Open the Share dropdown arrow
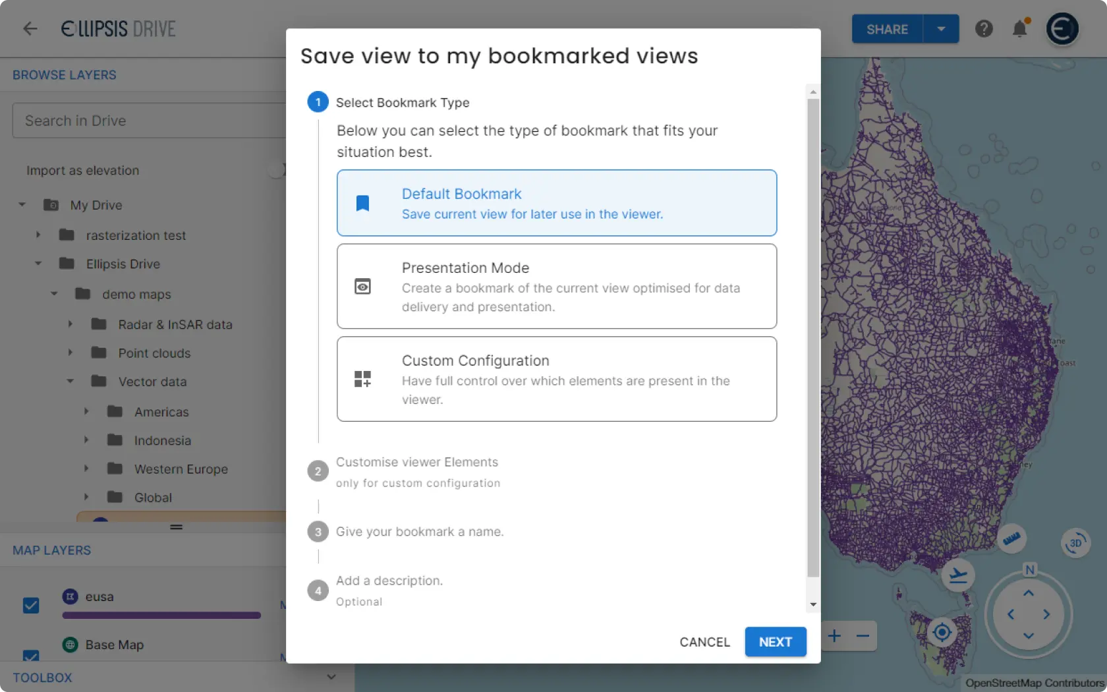Viewport: 1107px width, 692px height. pos(941,29)
